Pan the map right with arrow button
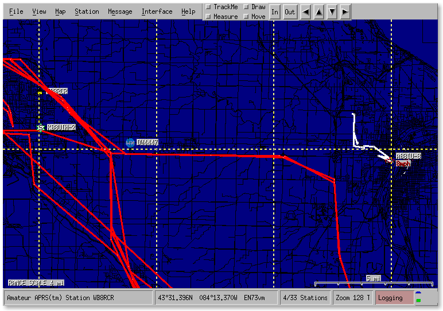Viewport: 443px width, 311px height. click(345, 11)
